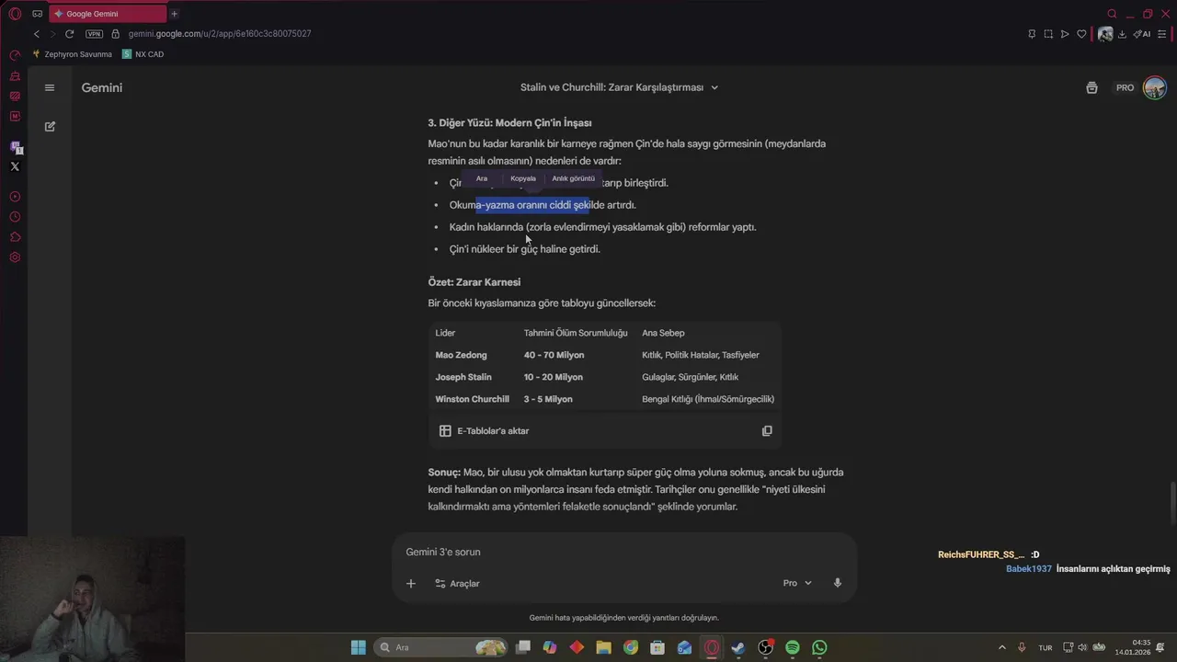Take a snapshot with the selection icon

tap(1048, 34)
